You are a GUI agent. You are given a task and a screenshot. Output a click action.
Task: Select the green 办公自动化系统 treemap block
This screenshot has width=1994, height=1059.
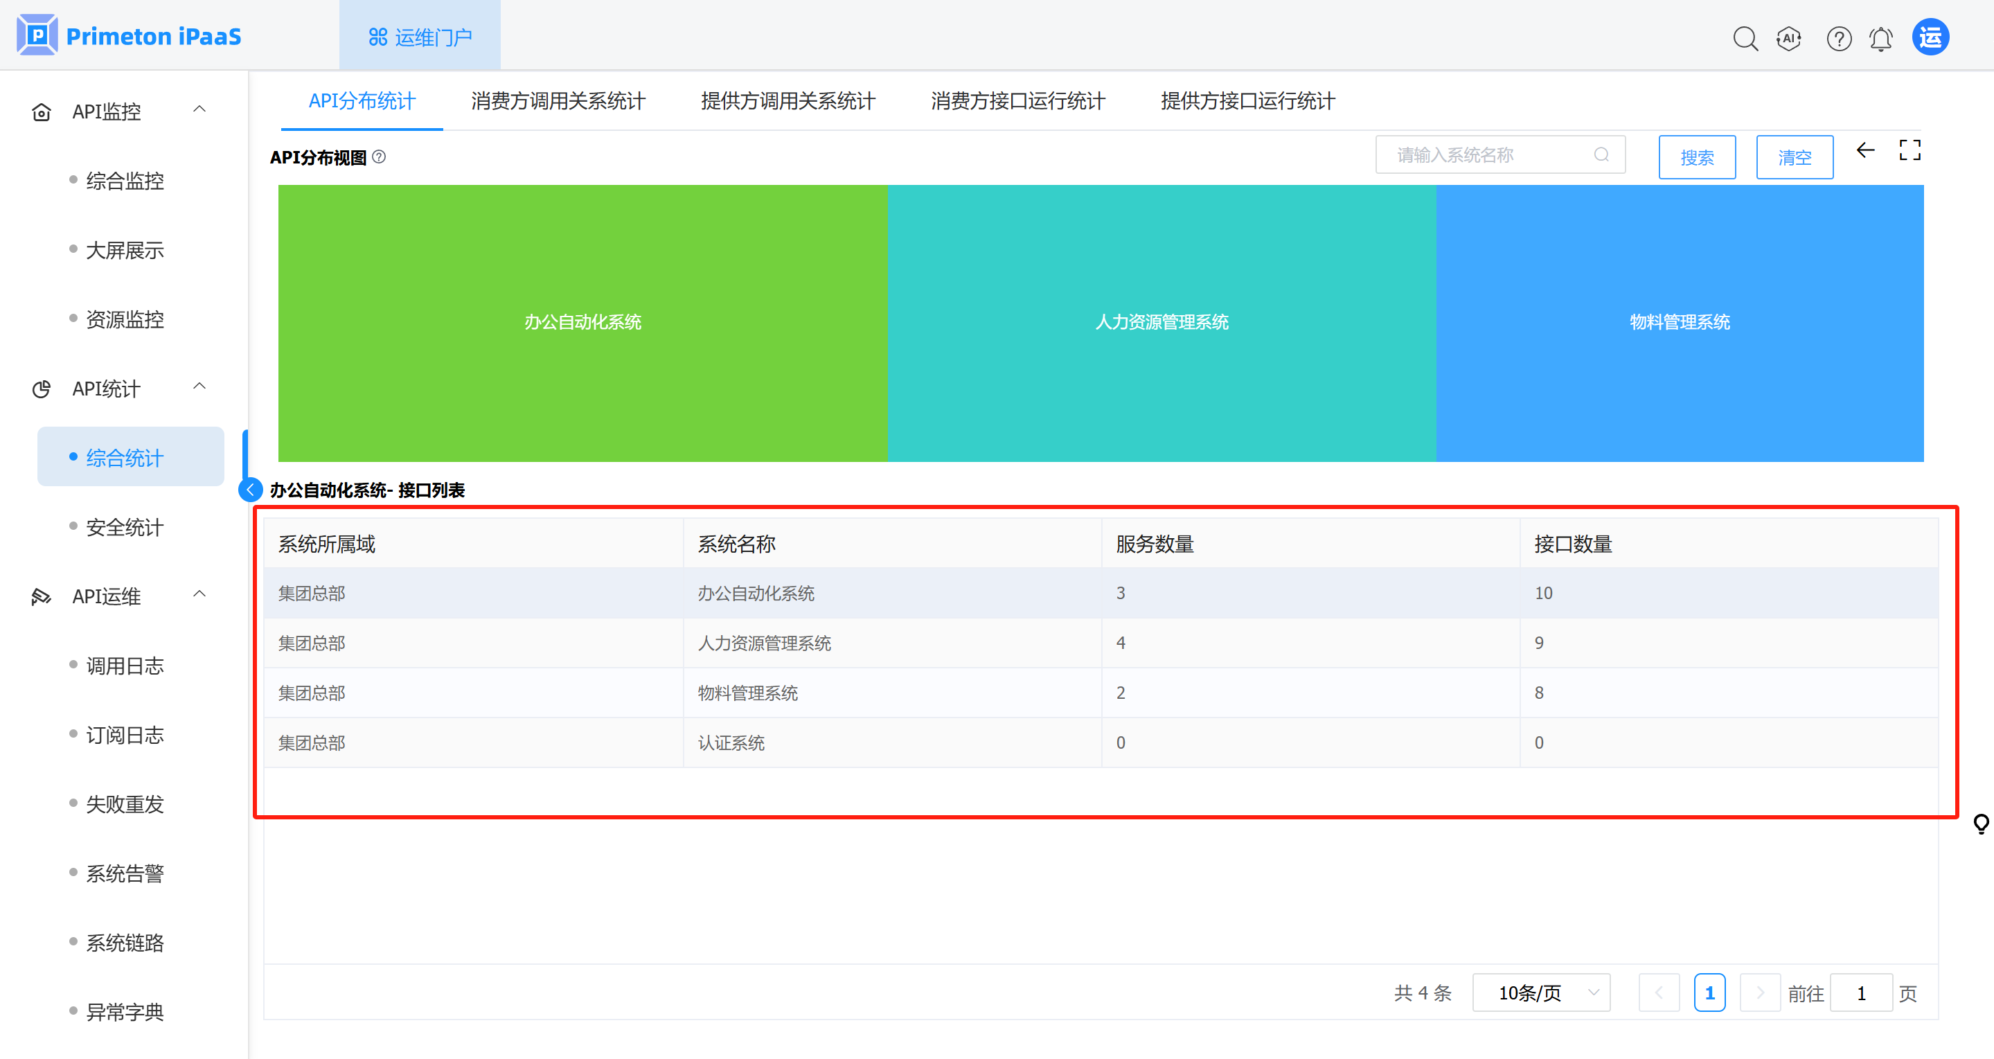point(582,322)
